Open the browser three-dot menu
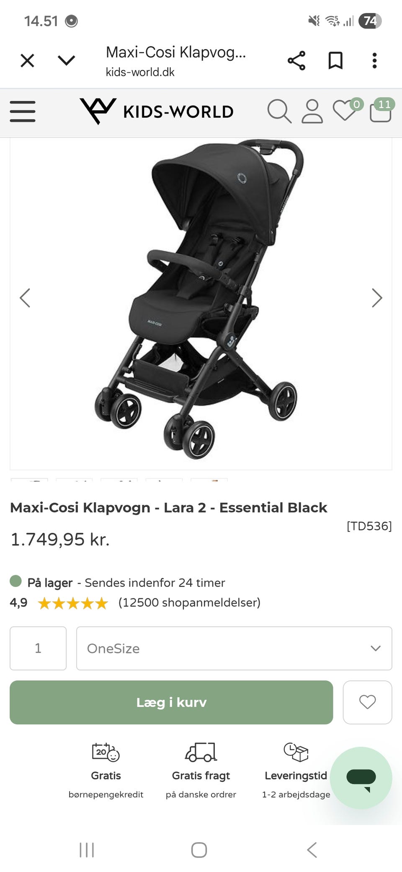Screen dimensions: 402x872 tap(374, 61)
